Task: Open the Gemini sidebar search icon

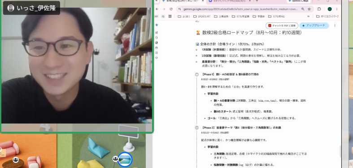Action: tap(157, 38)
